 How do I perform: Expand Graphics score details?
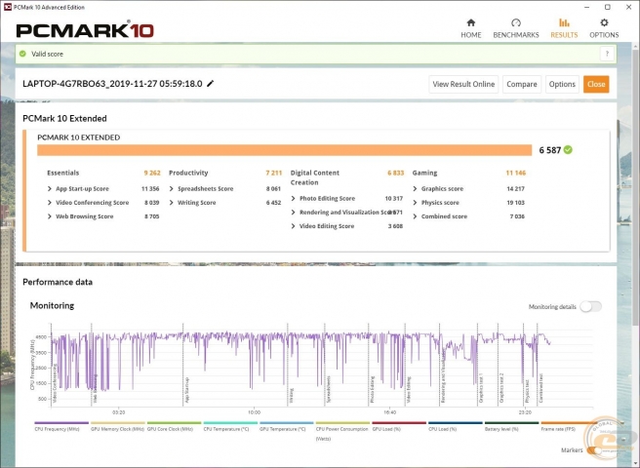[415, 188]
